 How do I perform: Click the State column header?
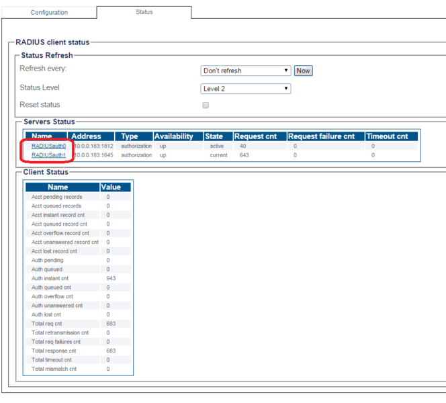tap(218, 136)
